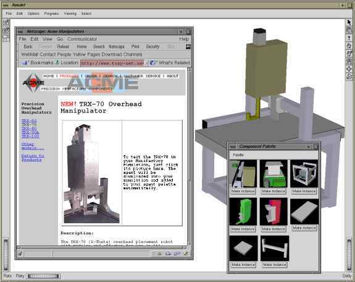Click rightmost component bar icon in Netscape status bar
355x282 pixels.
pyautogui.click(x=186, y=254)
